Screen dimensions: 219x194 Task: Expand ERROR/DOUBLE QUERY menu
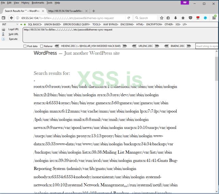77,24
